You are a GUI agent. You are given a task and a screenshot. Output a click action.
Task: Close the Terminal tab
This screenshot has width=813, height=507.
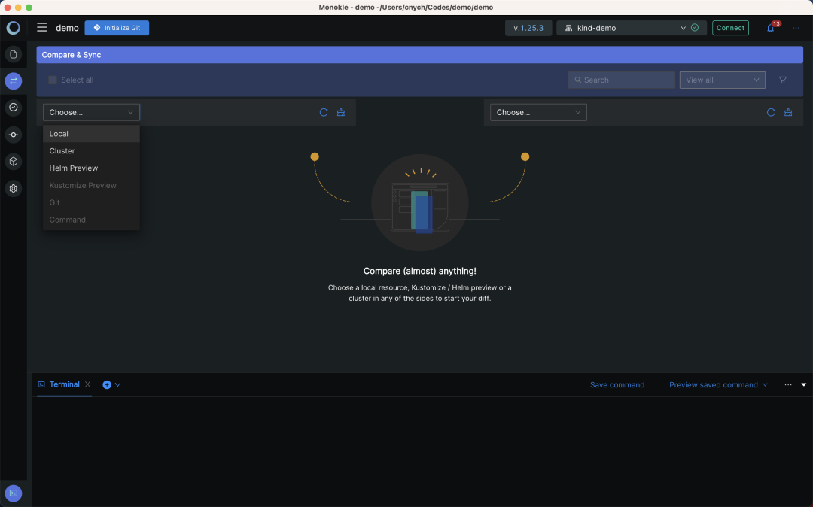(87, 384)
